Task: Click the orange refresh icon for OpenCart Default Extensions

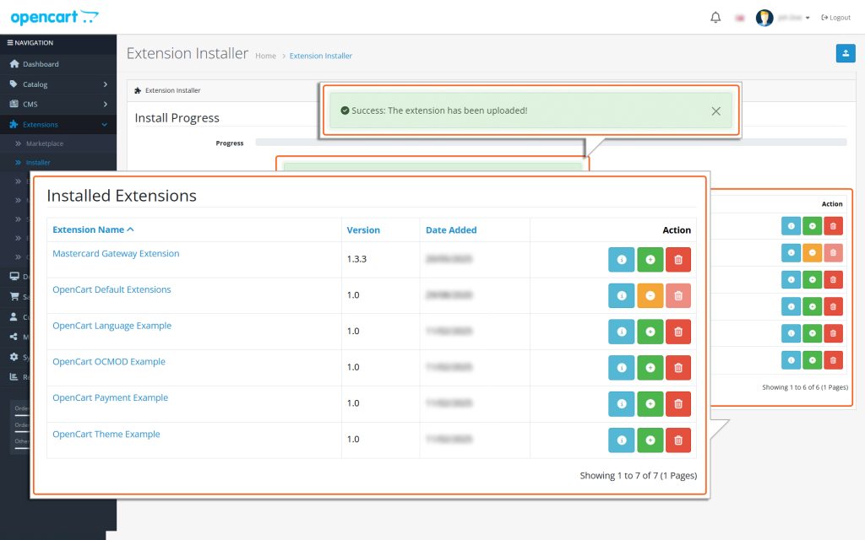Action: click(x=650, y=295)
